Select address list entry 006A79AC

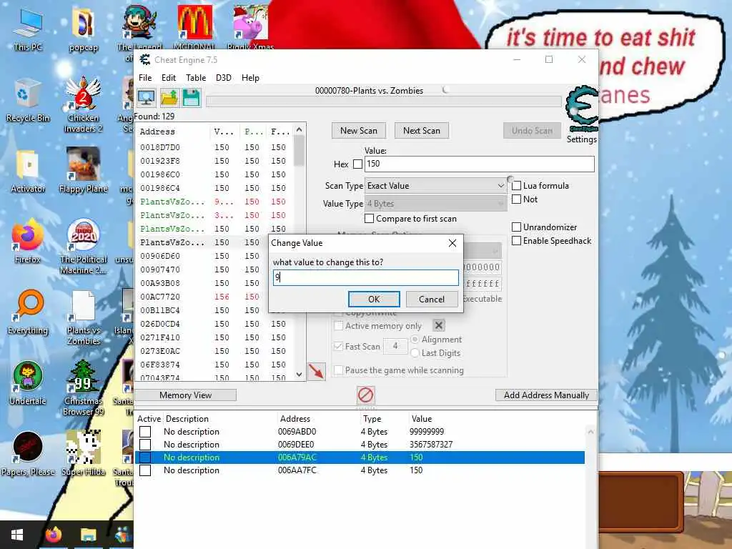(360, 457)
